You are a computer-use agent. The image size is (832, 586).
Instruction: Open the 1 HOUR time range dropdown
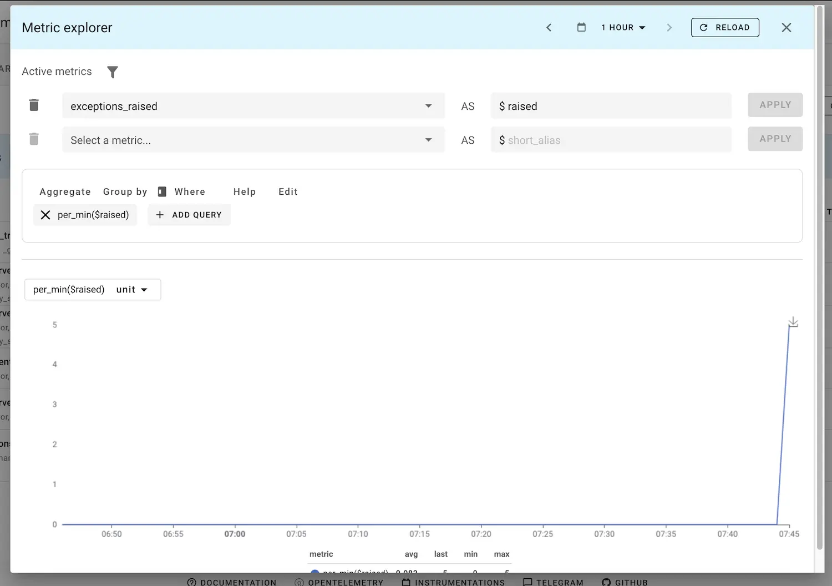point(623,28)
